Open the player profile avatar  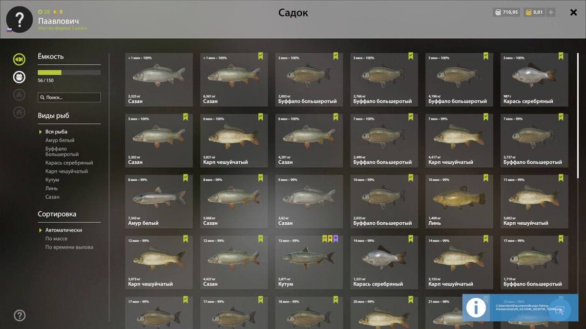click(x=20, y=19)
